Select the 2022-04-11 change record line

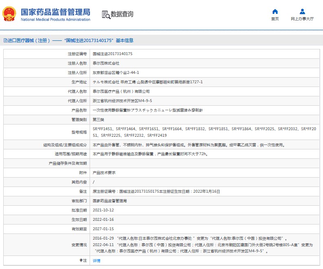[x=203, y=248]
